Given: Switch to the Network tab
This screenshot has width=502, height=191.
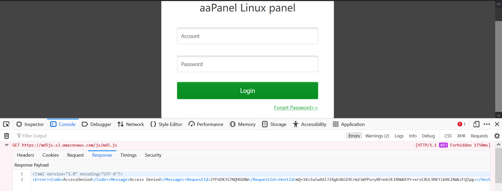Looking at the screenshot, I should (131, 124).
